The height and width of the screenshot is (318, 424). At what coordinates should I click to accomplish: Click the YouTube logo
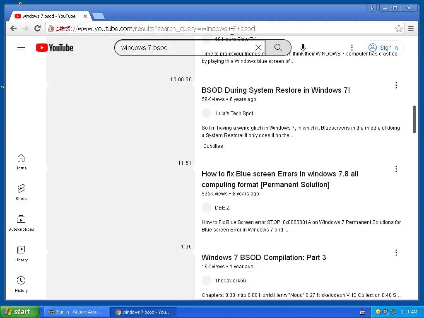click(54, 48)
